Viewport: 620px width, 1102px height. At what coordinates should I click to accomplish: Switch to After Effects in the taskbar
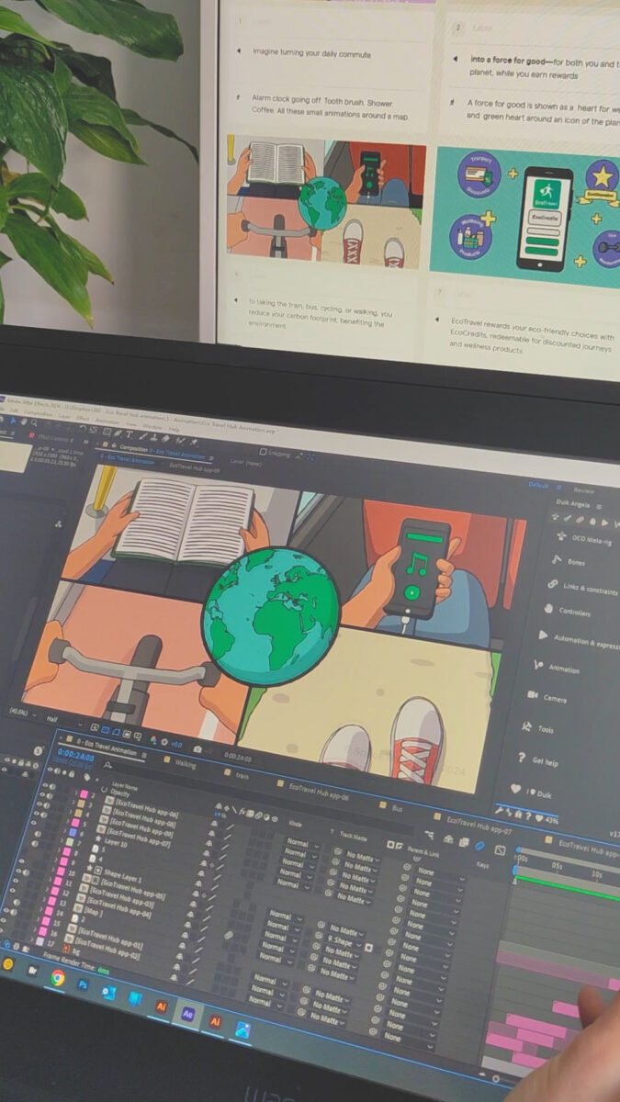(x=188, y=1014)
